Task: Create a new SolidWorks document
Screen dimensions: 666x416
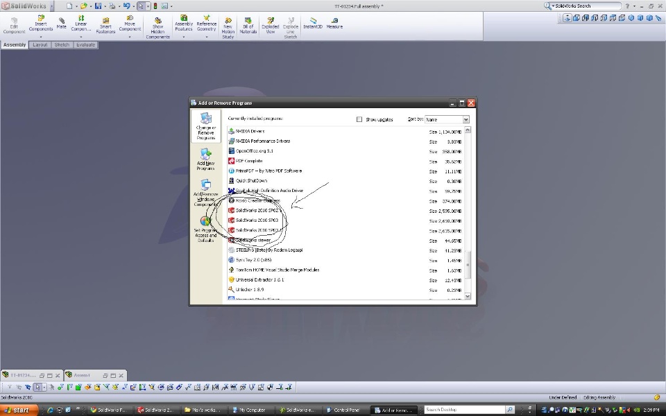Action: (69, 6)
